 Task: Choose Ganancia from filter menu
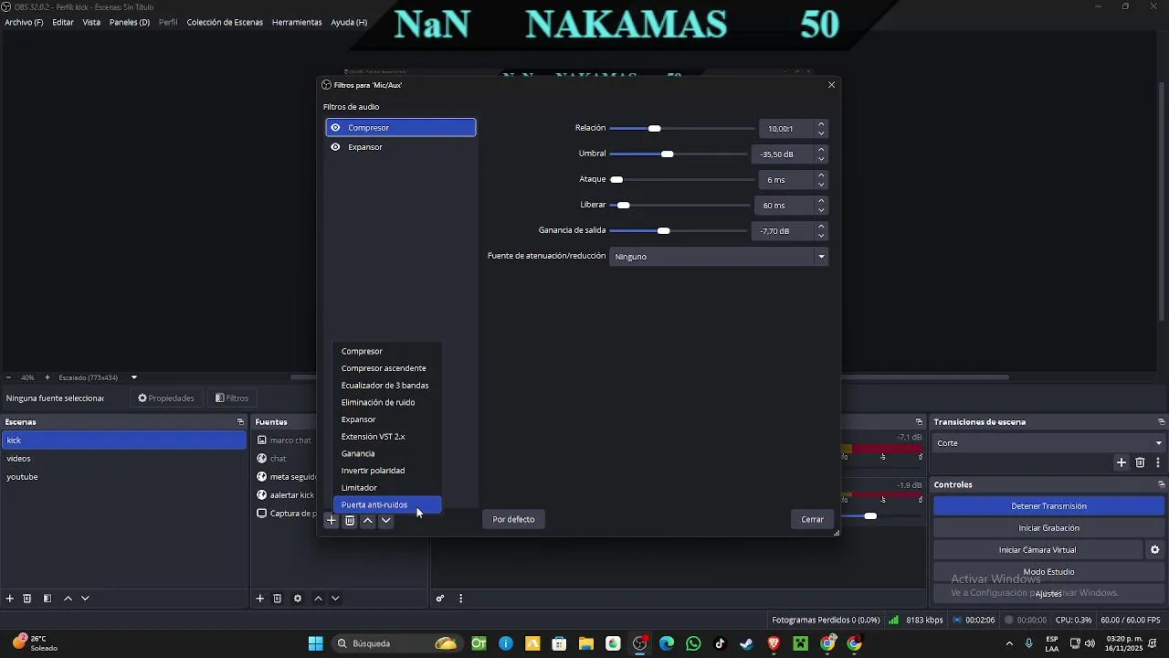pyautogui.click(x=386, y=453)
